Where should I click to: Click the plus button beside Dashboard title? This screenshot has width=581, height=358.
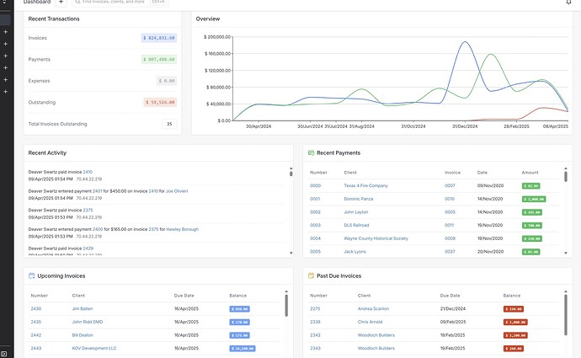(x=61, y=3)
